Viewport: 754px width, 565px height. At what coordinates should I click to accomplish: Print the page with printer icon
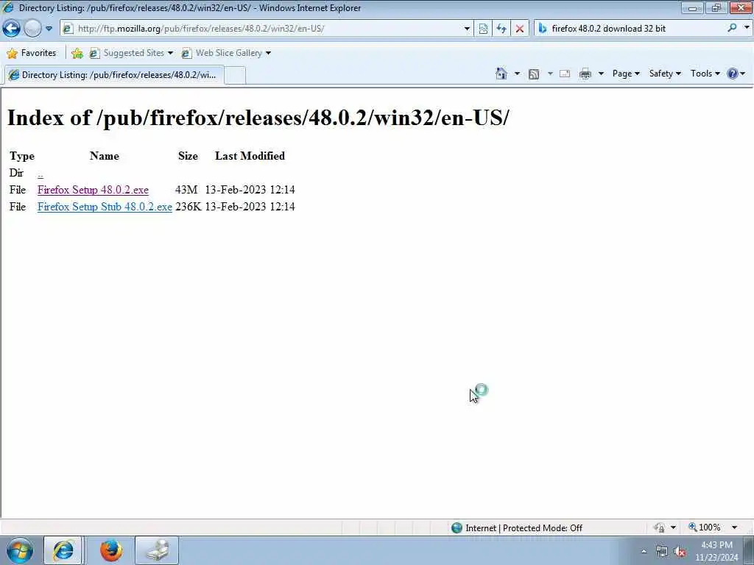coord(585,74)
